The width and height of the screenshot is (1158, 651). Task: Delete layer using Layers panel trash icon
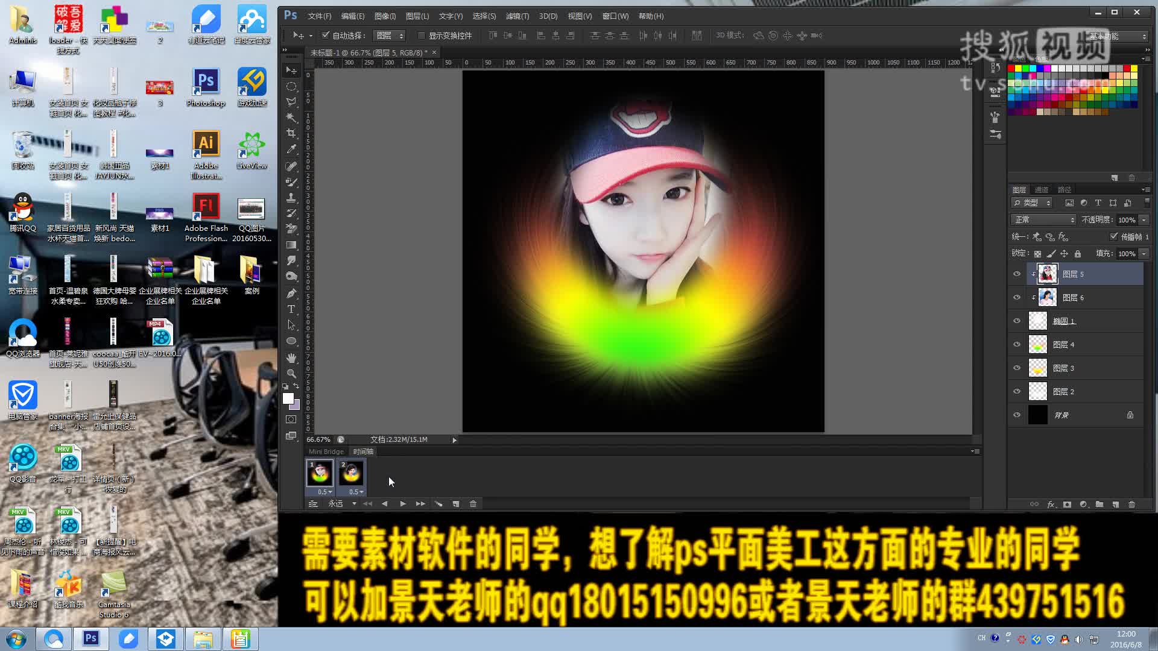pyautogui.click(x=1131, y=505)
